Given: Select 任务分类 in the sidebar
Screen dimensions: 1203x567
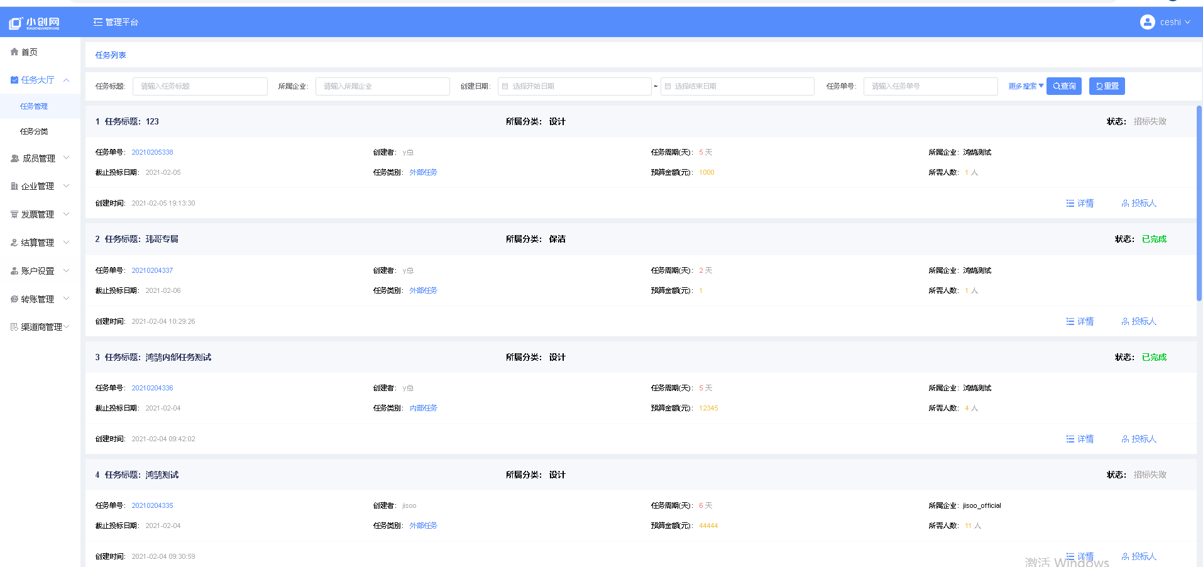Looking at the screenshot, I should 34,131.
